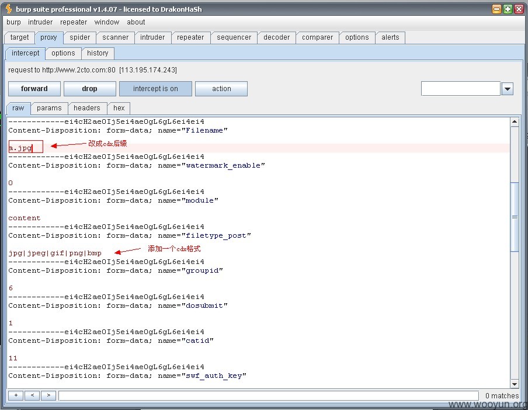Open the about menu
Image resolution: width=528 pixels, height=410 pixels.
pos(136,22)
